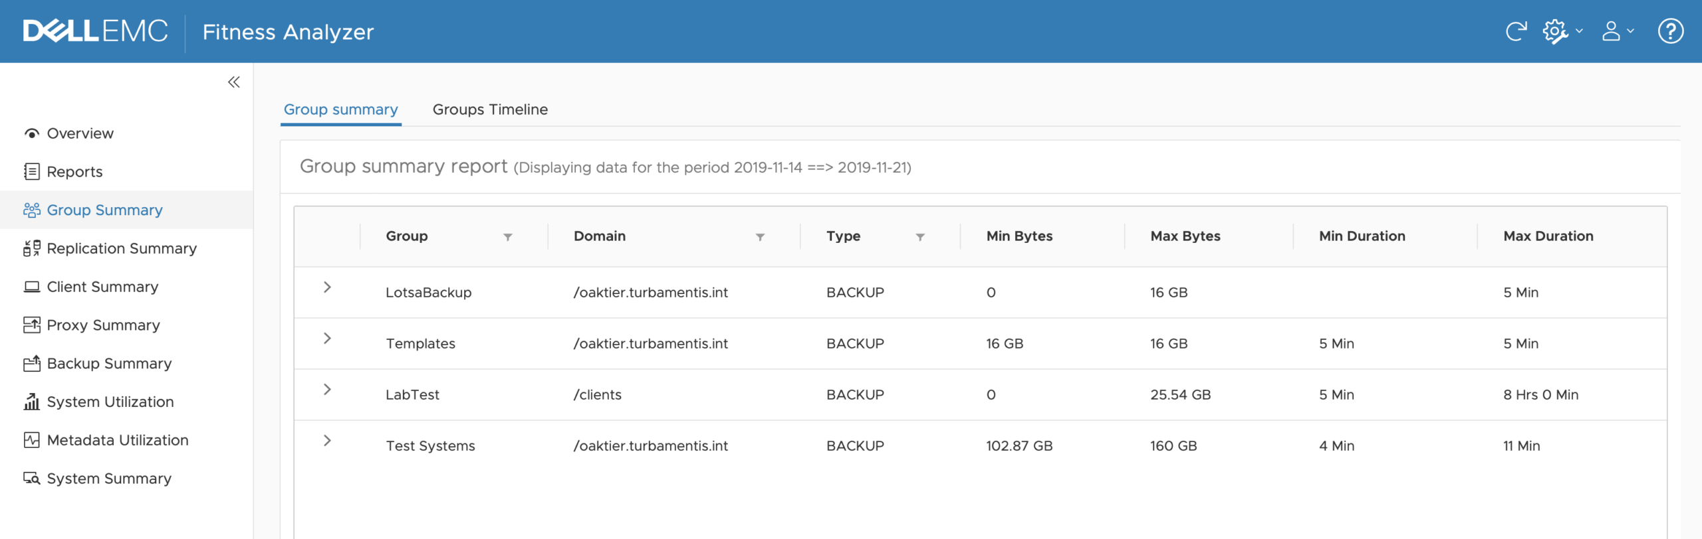This screenshot has height=539, width=1702.
Task: Click the refresh icon in header
Action: coord(1516,31)
